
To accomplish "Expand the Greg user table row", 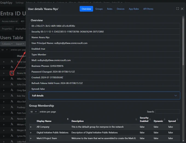I will (x=4, y=90).
